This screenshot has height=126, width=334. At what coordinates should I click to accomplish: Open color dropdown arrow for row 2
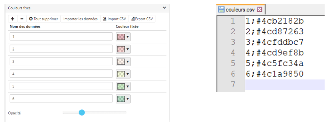point(128,49)
